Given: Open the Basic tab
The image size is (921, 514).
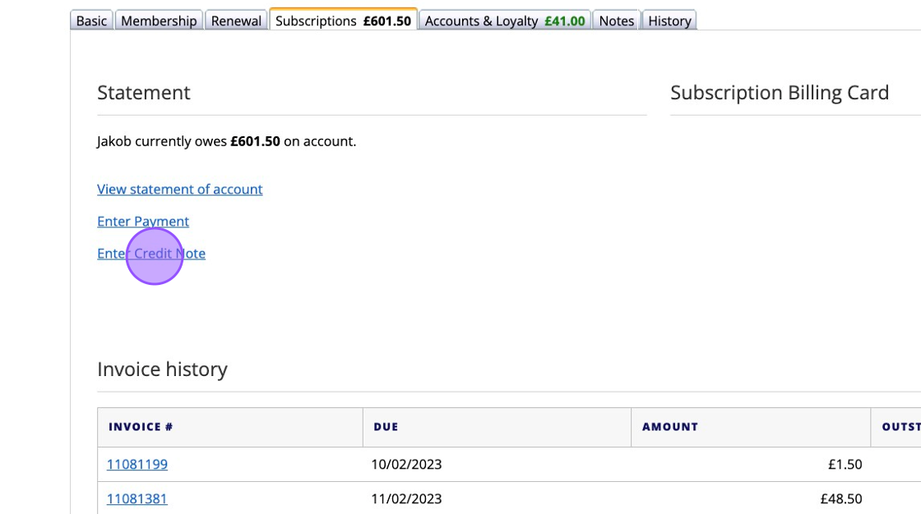Looking at the screenshot, I should point(91,21).
